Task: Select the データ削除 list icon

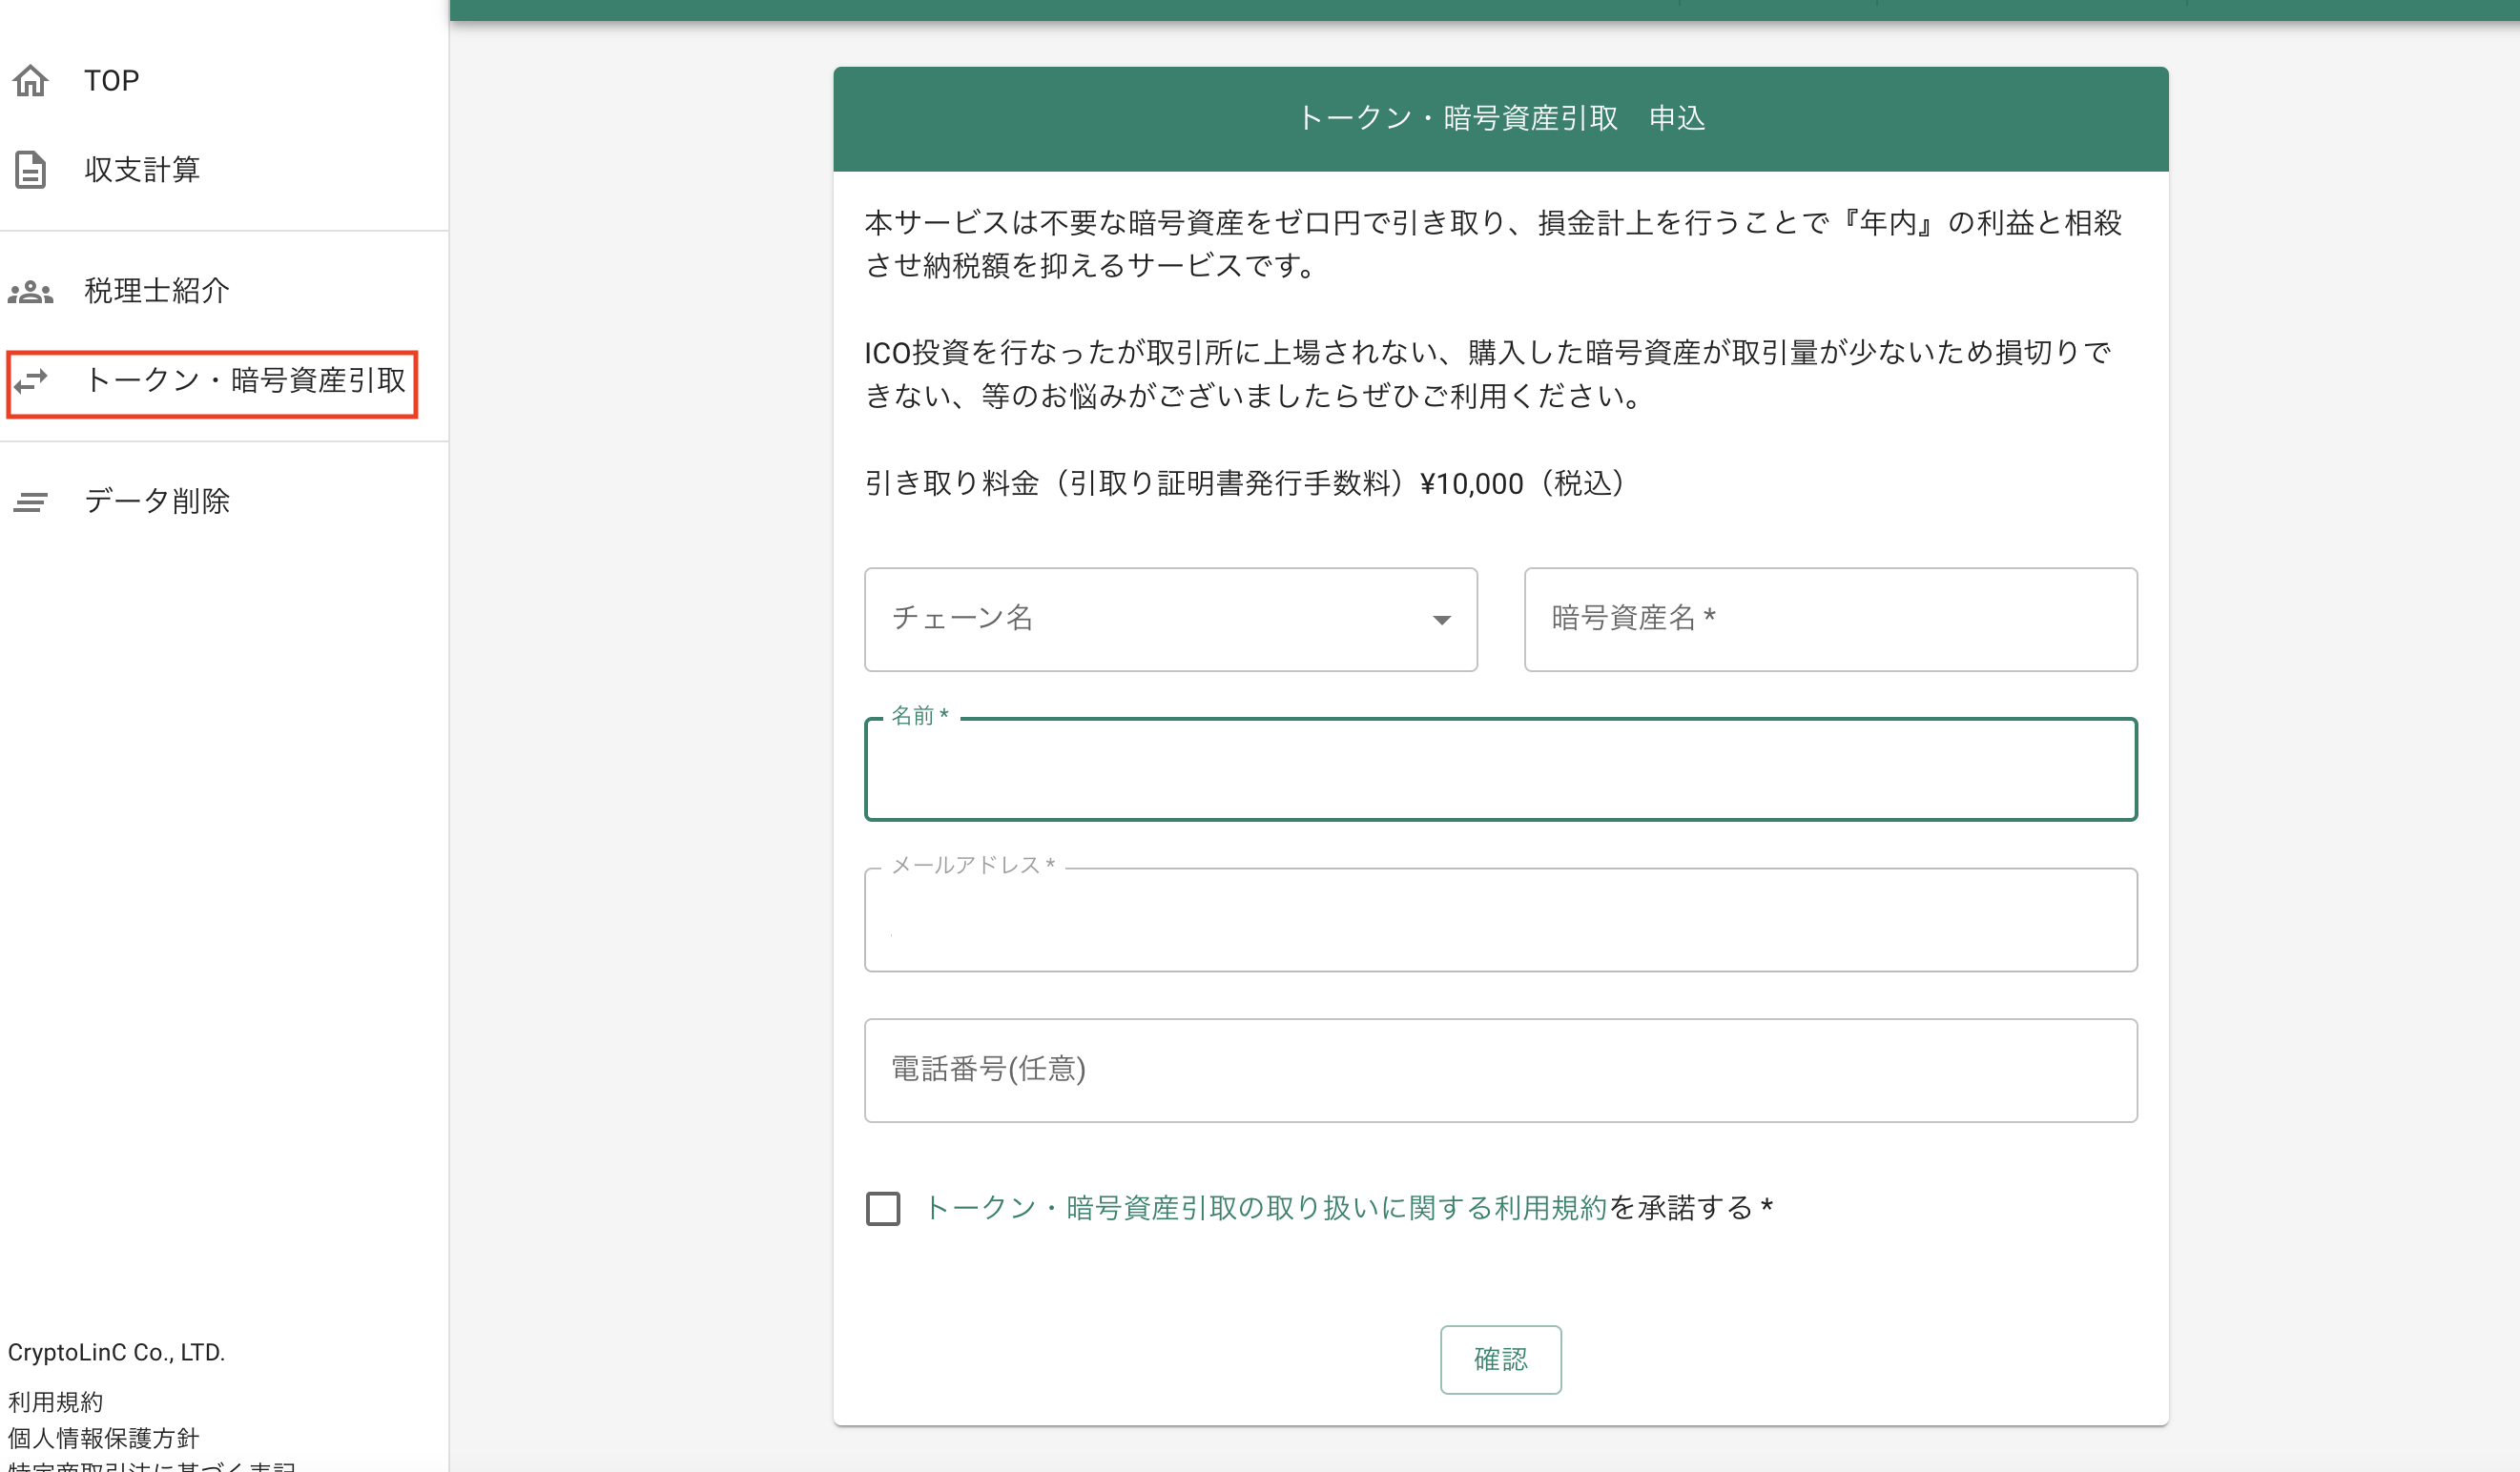Action: 30,502
